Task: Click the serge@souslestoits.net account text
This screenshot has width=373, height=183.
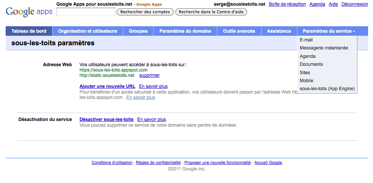Action: pos(239,4)
